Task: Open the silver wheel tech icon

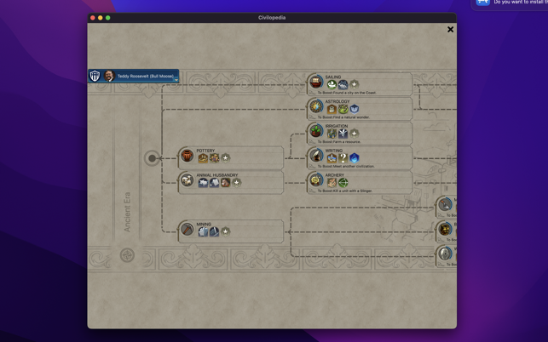Action: click(x=445, y=254)
